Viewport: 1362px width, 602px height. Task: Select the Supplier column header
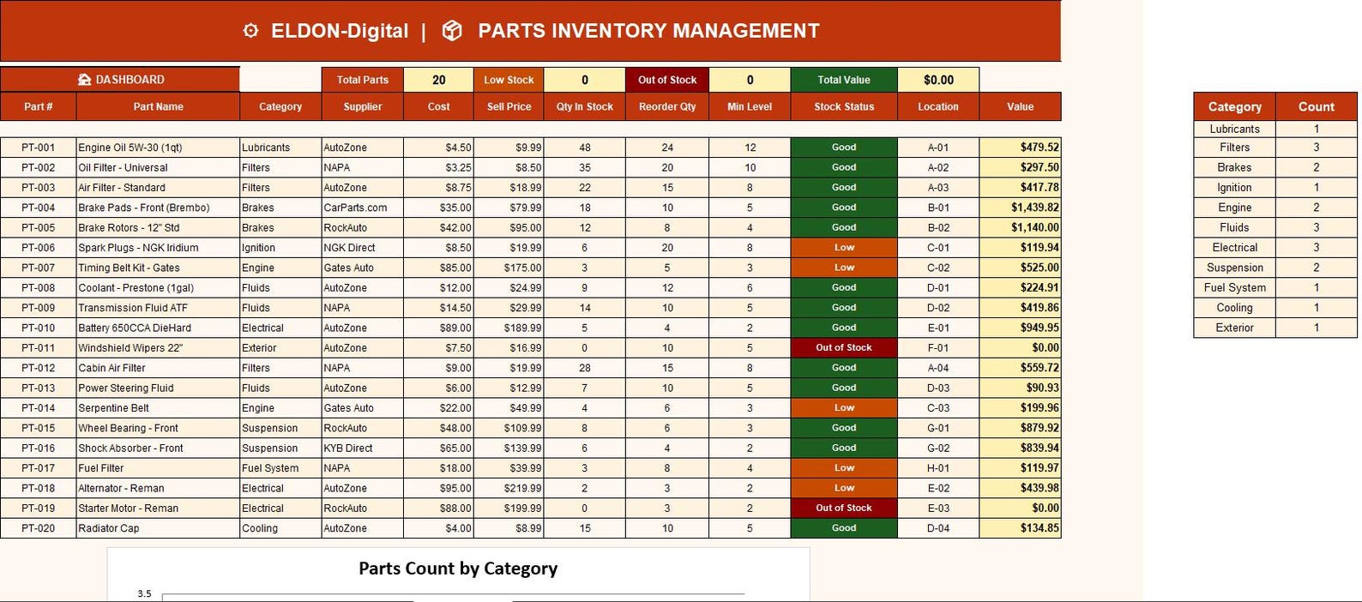[x=363, y=107]
